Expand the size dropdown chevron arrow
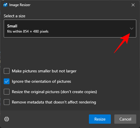140x128 pixels. coord(132,29)
